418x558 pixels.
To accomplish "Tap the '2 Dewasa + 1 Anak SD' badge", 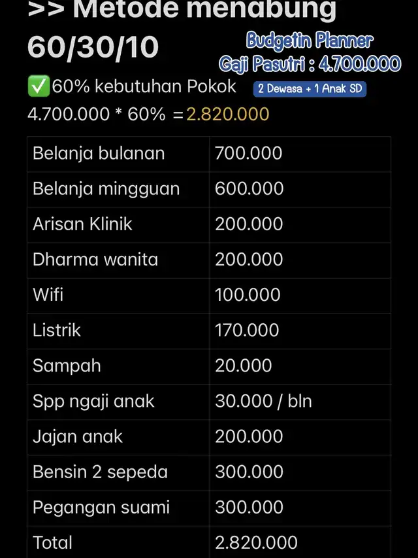I will [310, 88].
